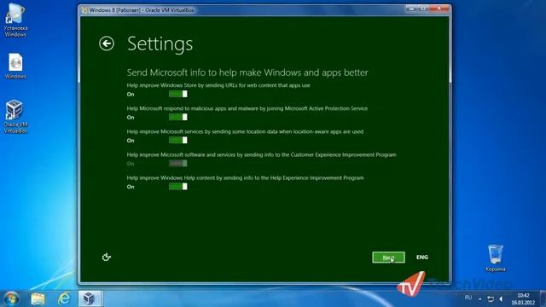The height and width of the screenshot is (307, 546).
Task: Select the Recycle Bin (Корзина) icon
Action: (495, 258)
